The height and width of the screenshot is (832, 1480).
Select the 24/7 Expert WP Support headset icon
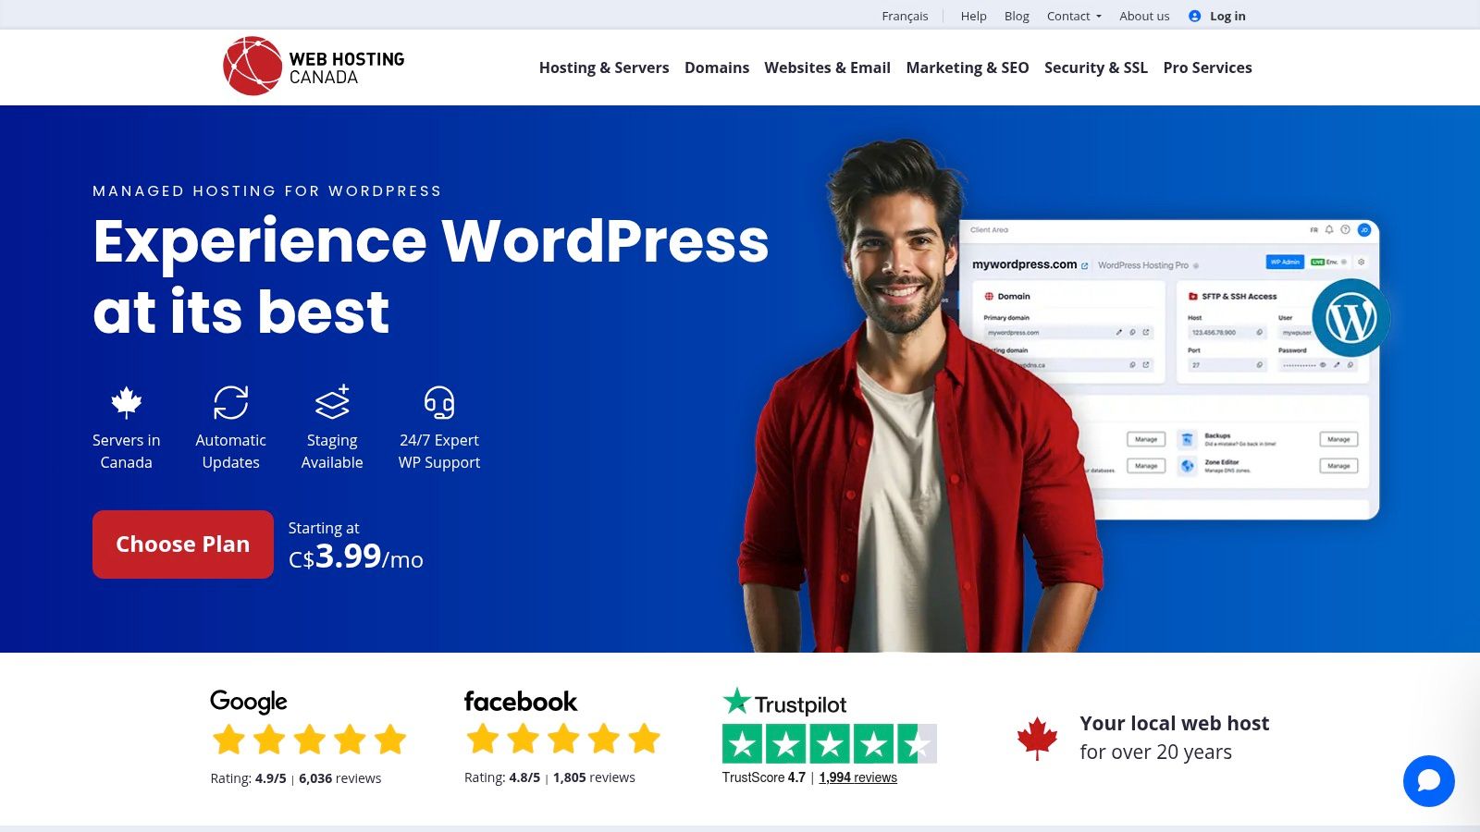coord(438,401)
